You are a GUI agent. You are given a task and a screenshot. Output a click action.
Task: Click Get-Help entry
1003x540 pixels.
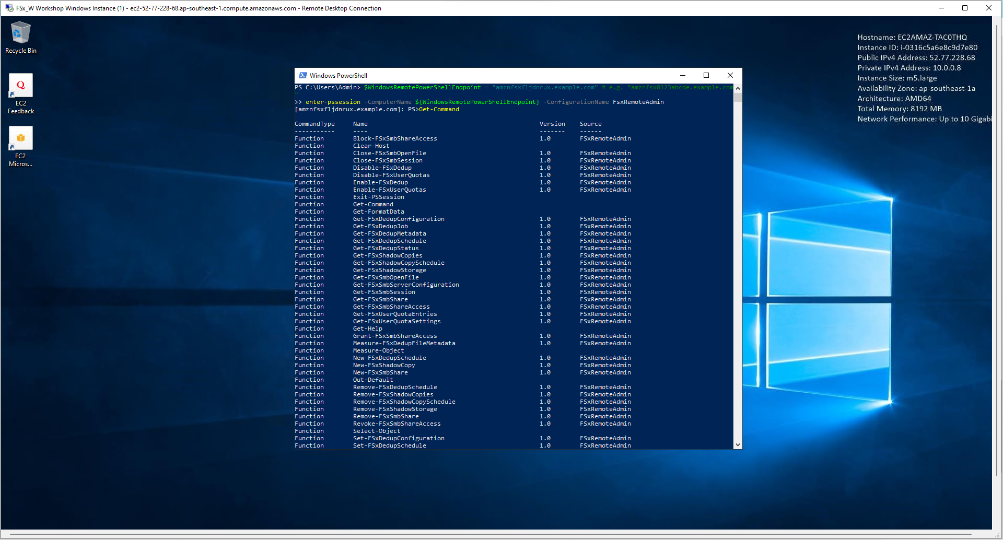click(x=368, y=328)
